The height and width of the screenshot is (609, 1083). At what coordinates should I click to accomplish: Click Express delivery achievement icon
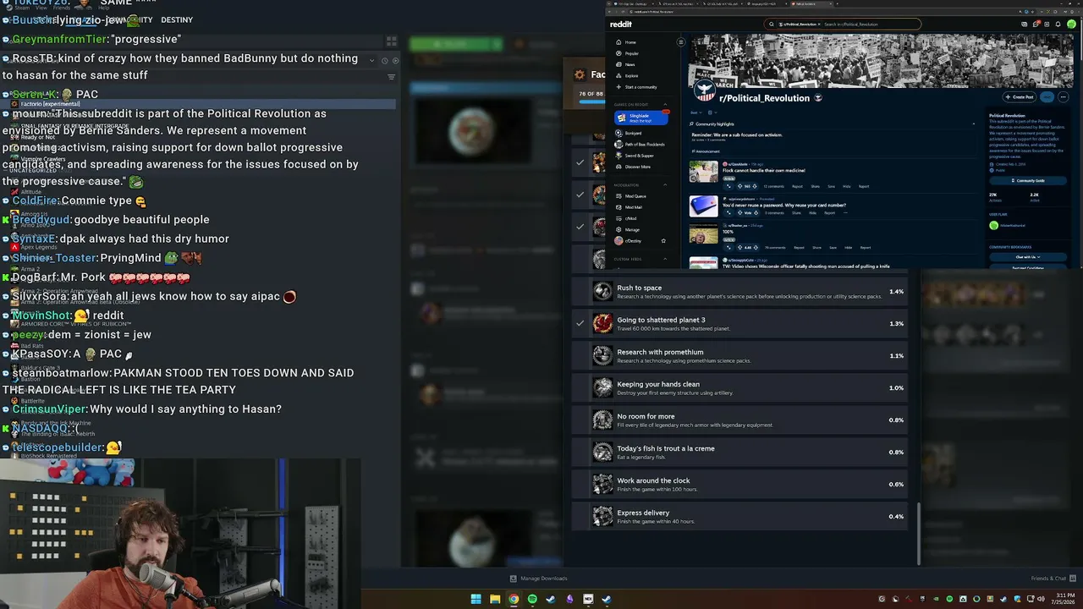(602, 516)
